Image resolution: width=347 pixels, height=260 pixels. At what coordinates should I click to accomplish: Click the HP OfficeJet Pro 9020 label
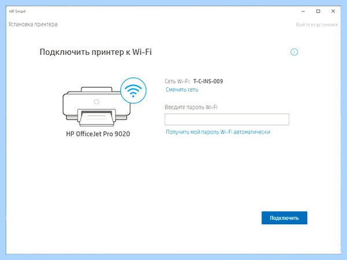[98, 134]
